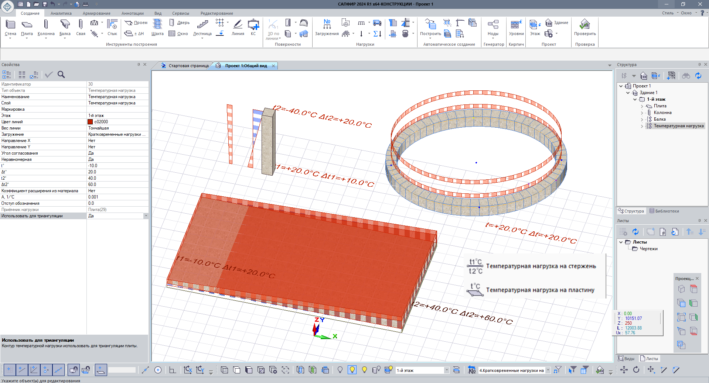
Task: Click the search magnifier in Свойства panel
Action: [x=61, y=75]
